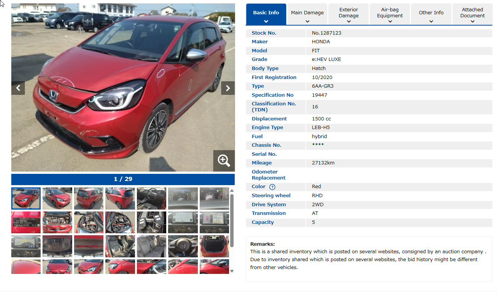Select the open trunk cargo thumbnail

[214, 246]
